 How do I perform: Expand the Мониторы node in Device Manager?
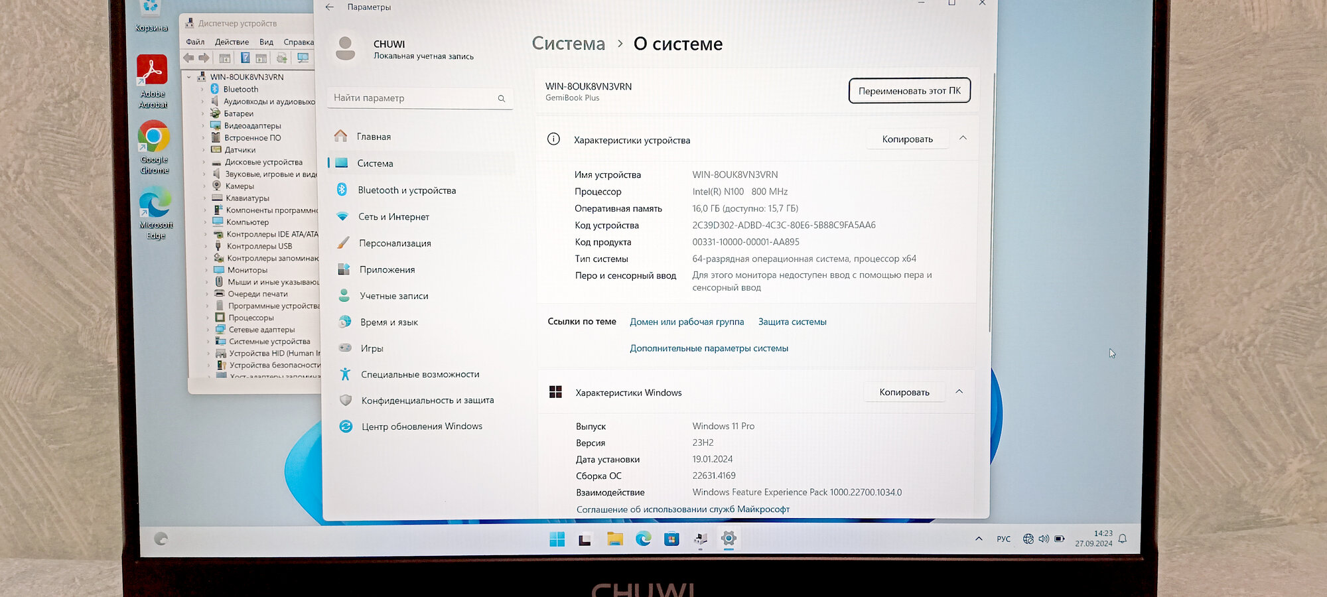[x=206, y=270]
